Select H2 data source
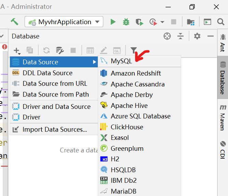 click(x=139, y=159)
